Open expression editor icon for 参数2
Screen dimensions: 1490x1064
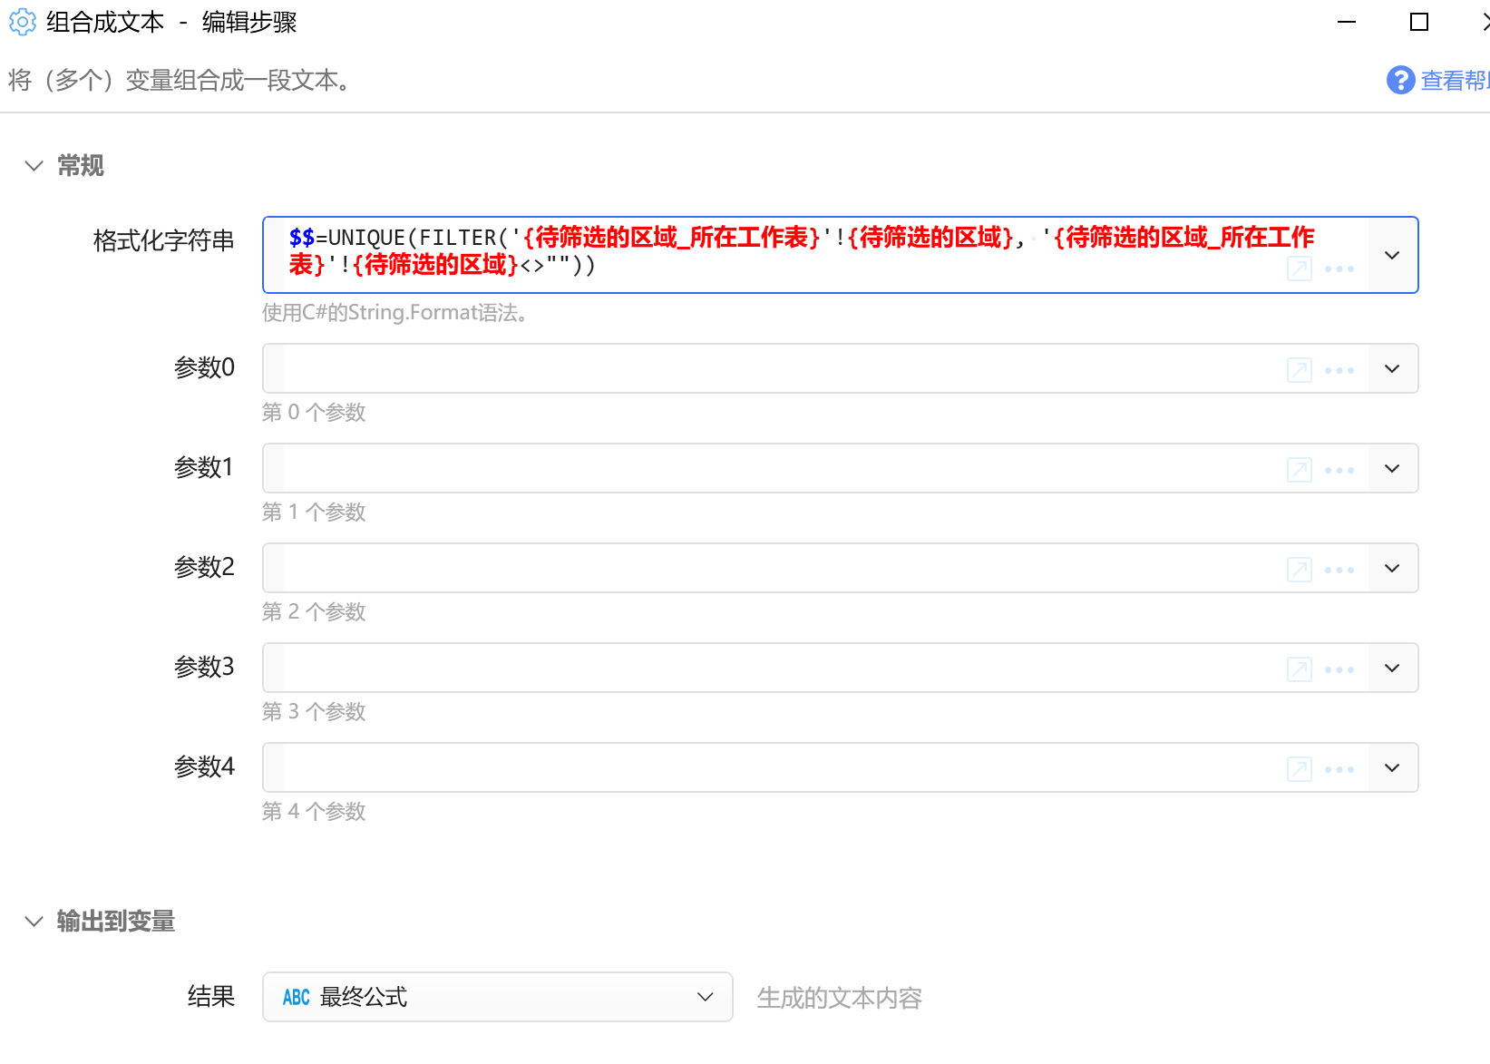(x=1299, y=570)
